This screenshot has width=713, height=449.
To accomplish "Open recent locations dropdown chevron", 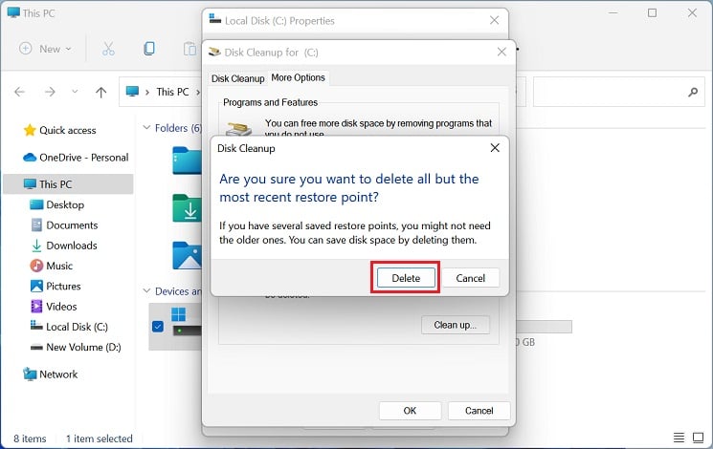I will coord(75,92).
